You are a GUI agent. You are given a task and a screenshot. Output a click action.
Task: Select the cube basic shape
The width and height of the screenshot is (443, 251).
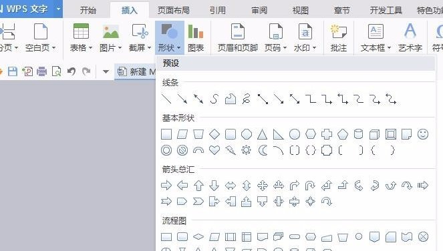point(375,134)
